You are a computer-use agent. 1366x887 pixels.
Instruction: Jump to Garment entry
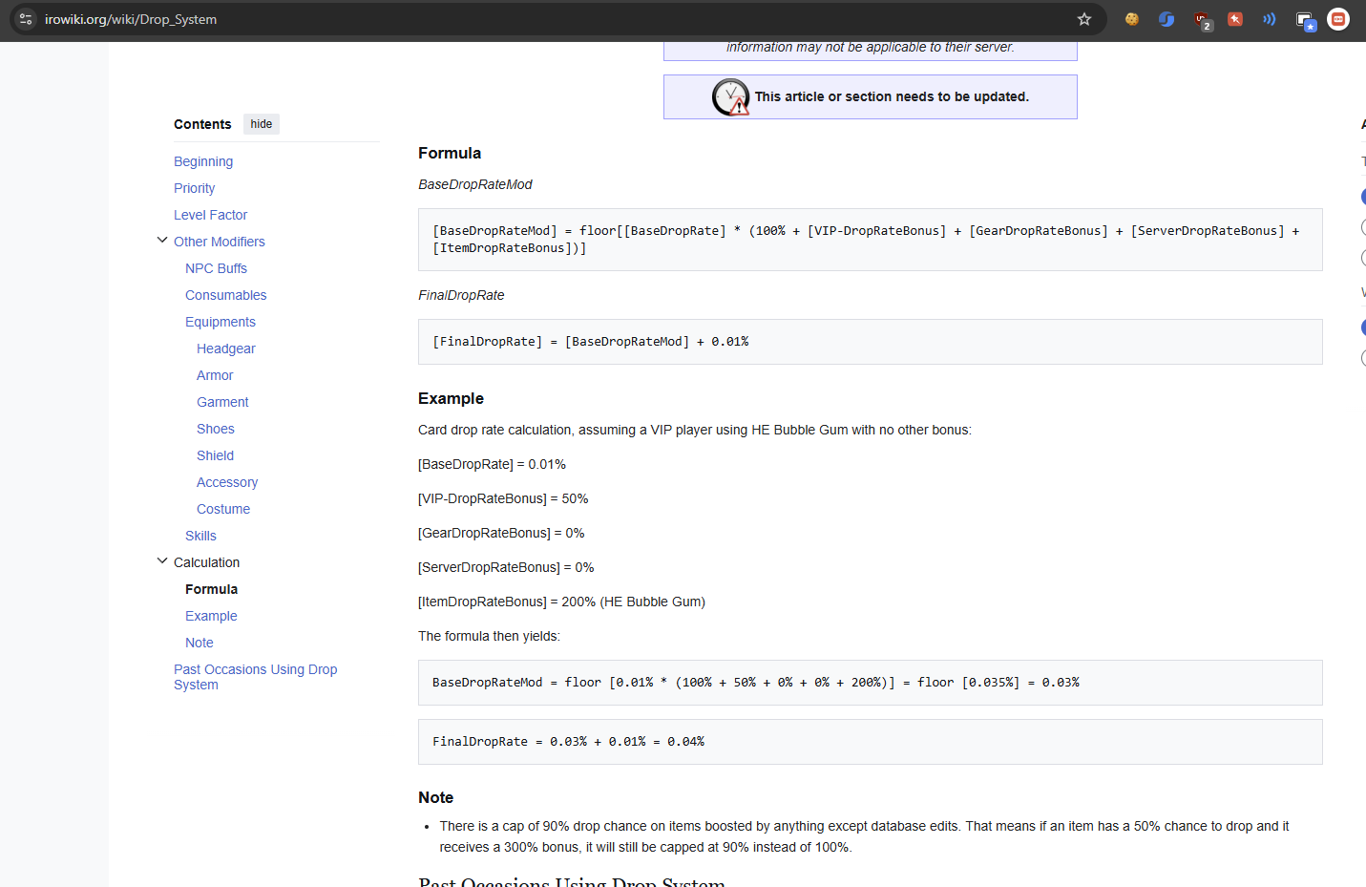(222, 402)
